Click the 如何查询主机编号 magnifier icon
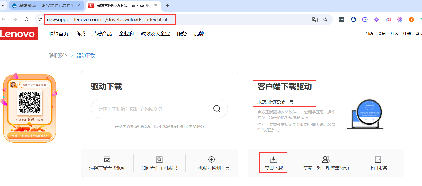The width and height of the screenshot is (422, 186). coord(159,159)
